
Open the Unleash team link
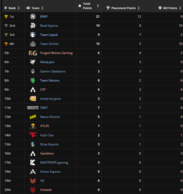click(x=46, y=190)
